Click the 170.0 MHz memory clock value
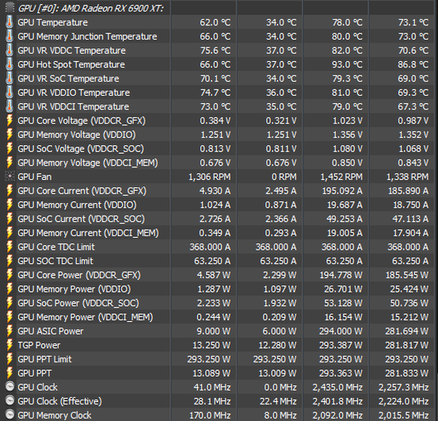 point(210,415)
